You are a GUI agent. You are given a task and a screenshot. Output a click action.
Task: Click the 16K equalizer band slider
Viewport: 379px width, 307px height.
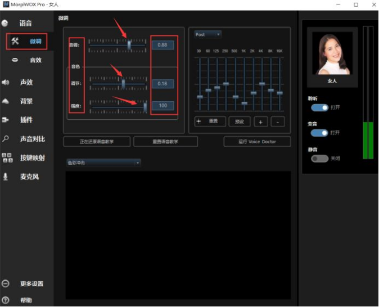point(279,93)
